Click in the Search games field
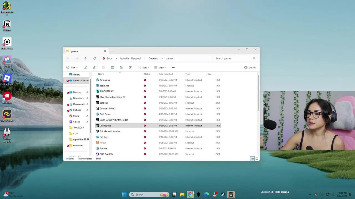 point(235,58)
